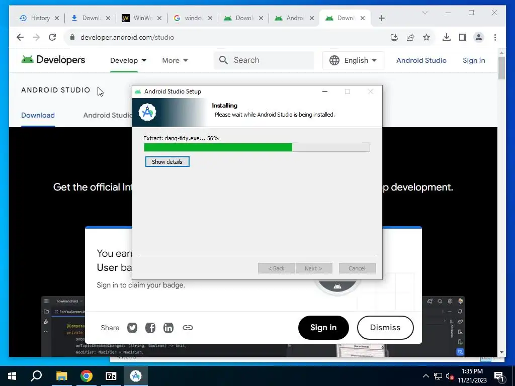The image size is (515, 386).
Task: Click Android Studio Setup taskbar icon
Action: tap(136, 376)
